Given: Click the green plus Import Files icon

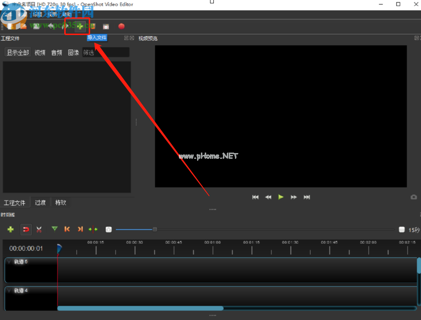Looking at the screenshot, I should 80,26.
